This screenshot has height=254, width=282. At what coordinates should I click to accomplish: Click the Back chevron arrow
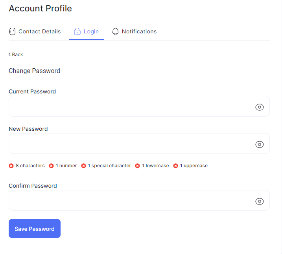click(x=9, y=54)
